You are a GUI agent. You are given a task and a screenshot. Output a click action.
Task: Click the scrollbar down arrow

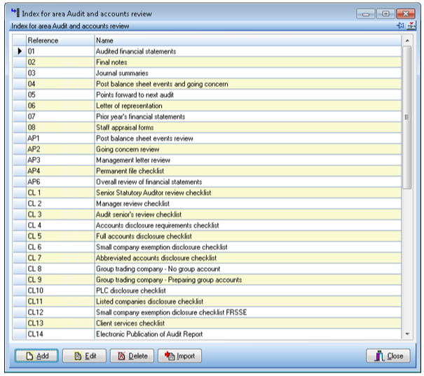pyautogui.click(x=407, y=334)
